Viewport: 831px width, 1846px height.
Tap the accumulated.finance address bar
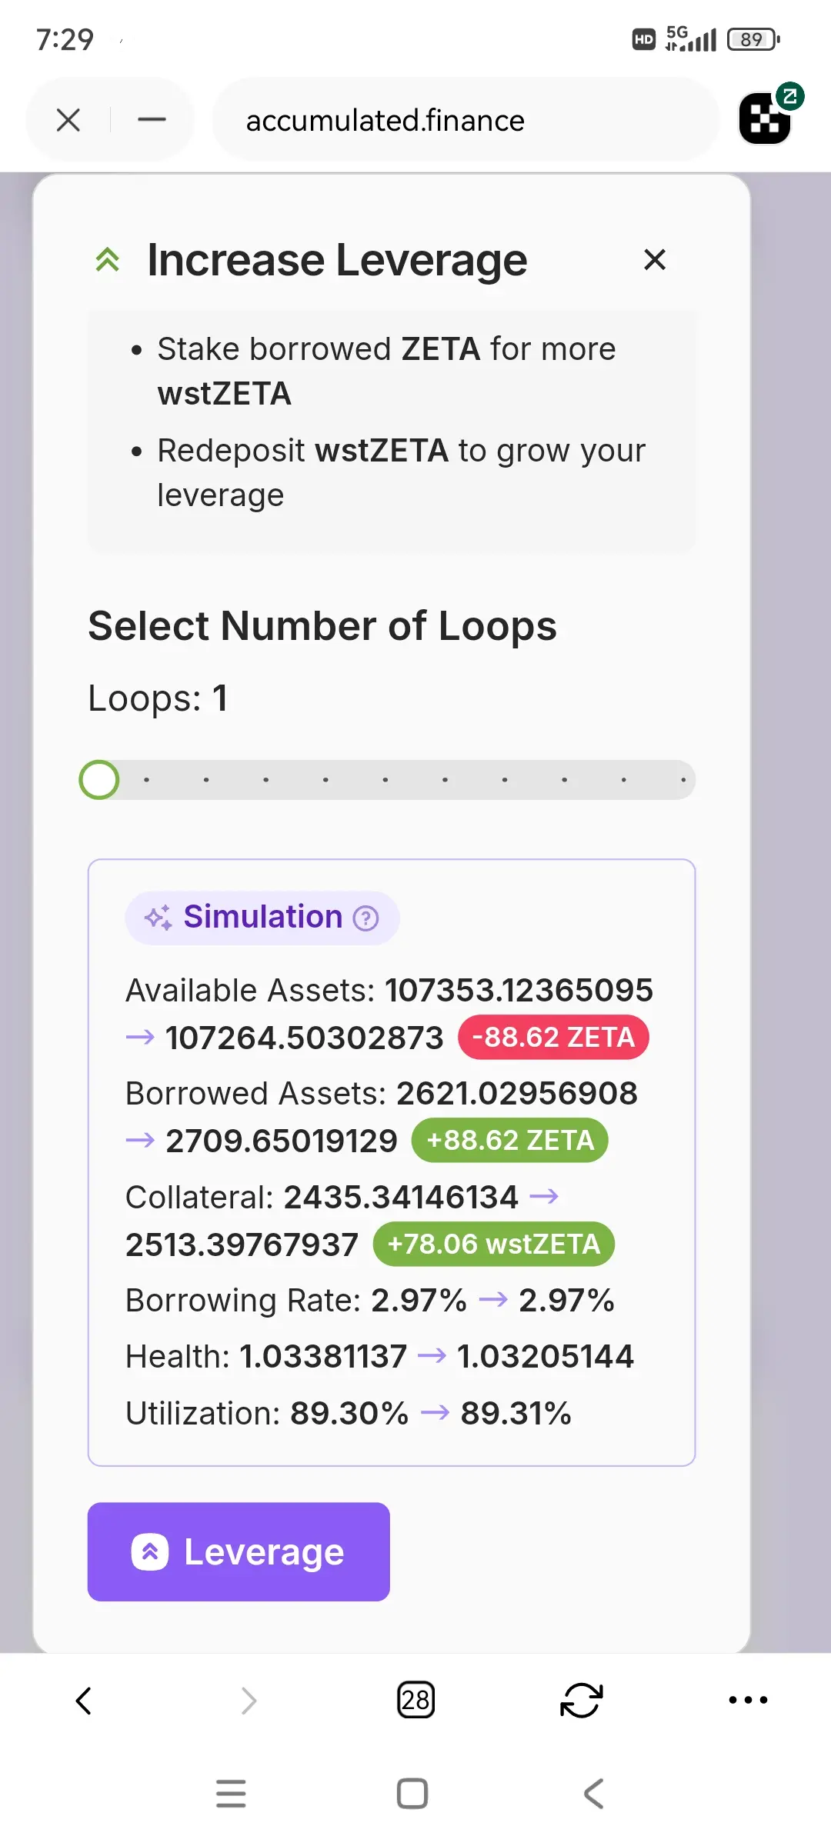[x=466, y=120]
